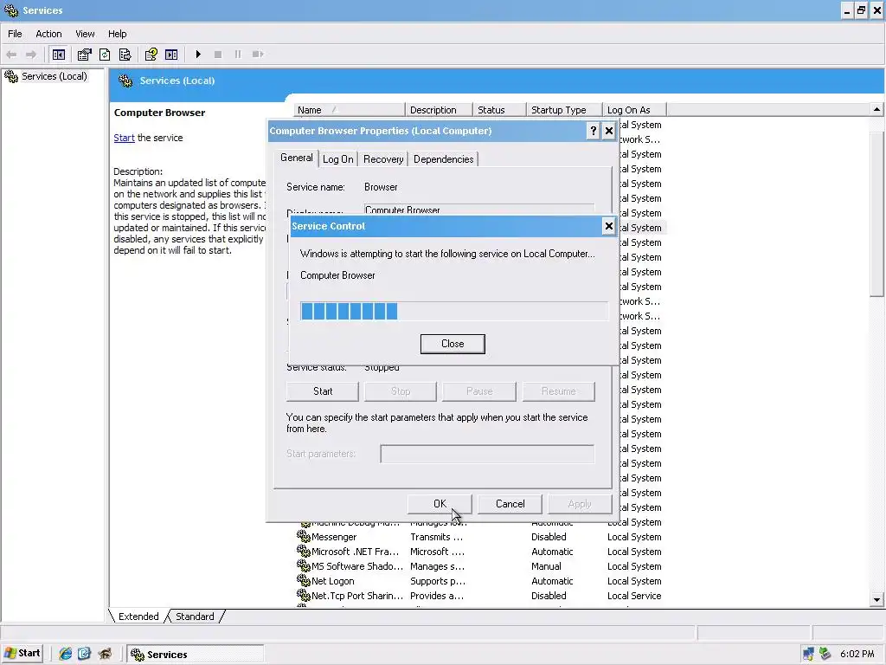Open the View menu

tap(85, 34)
